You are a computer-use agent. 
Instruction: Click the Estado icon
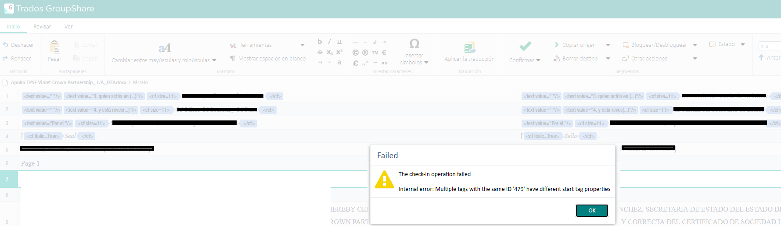point(713,44)
